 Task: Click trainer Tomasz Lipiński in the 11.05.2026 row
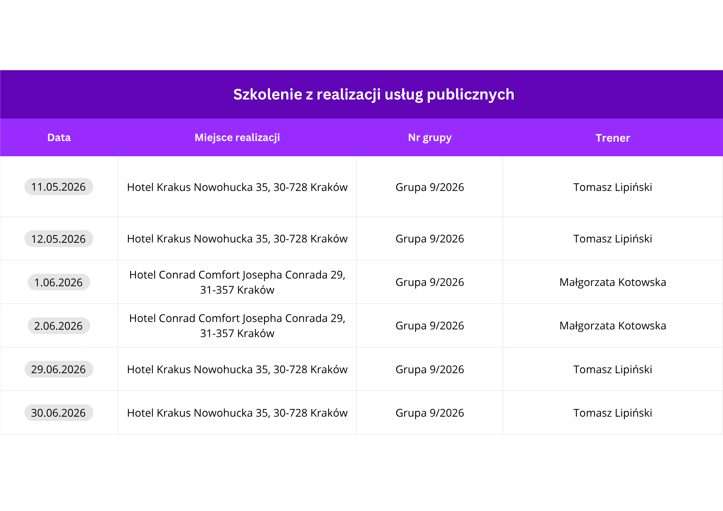[613, 187]
